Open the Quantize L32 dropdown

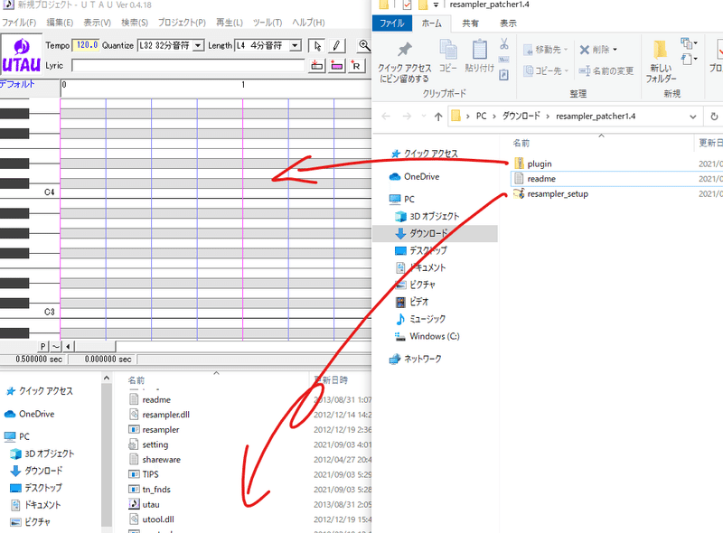198,45
